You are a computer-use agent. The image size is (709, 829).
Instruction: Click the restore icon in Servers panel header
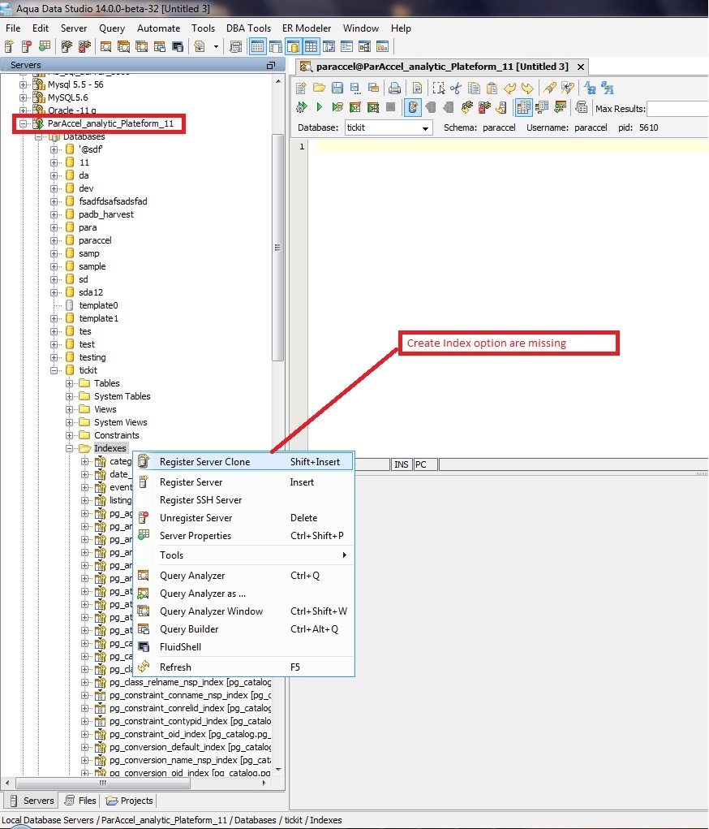coord(271,65)
